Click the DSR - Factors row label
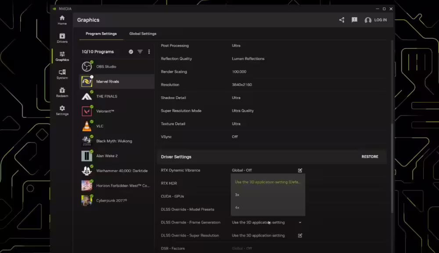This screenshot has width=439, height=253. coord(173,249)
